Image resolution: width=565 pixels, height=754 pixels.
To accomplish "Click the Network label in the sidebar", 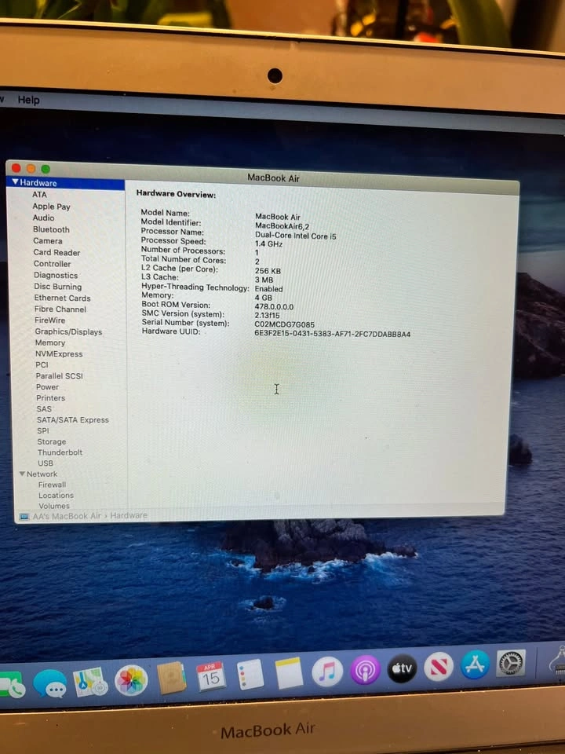I will coord(42,474).
